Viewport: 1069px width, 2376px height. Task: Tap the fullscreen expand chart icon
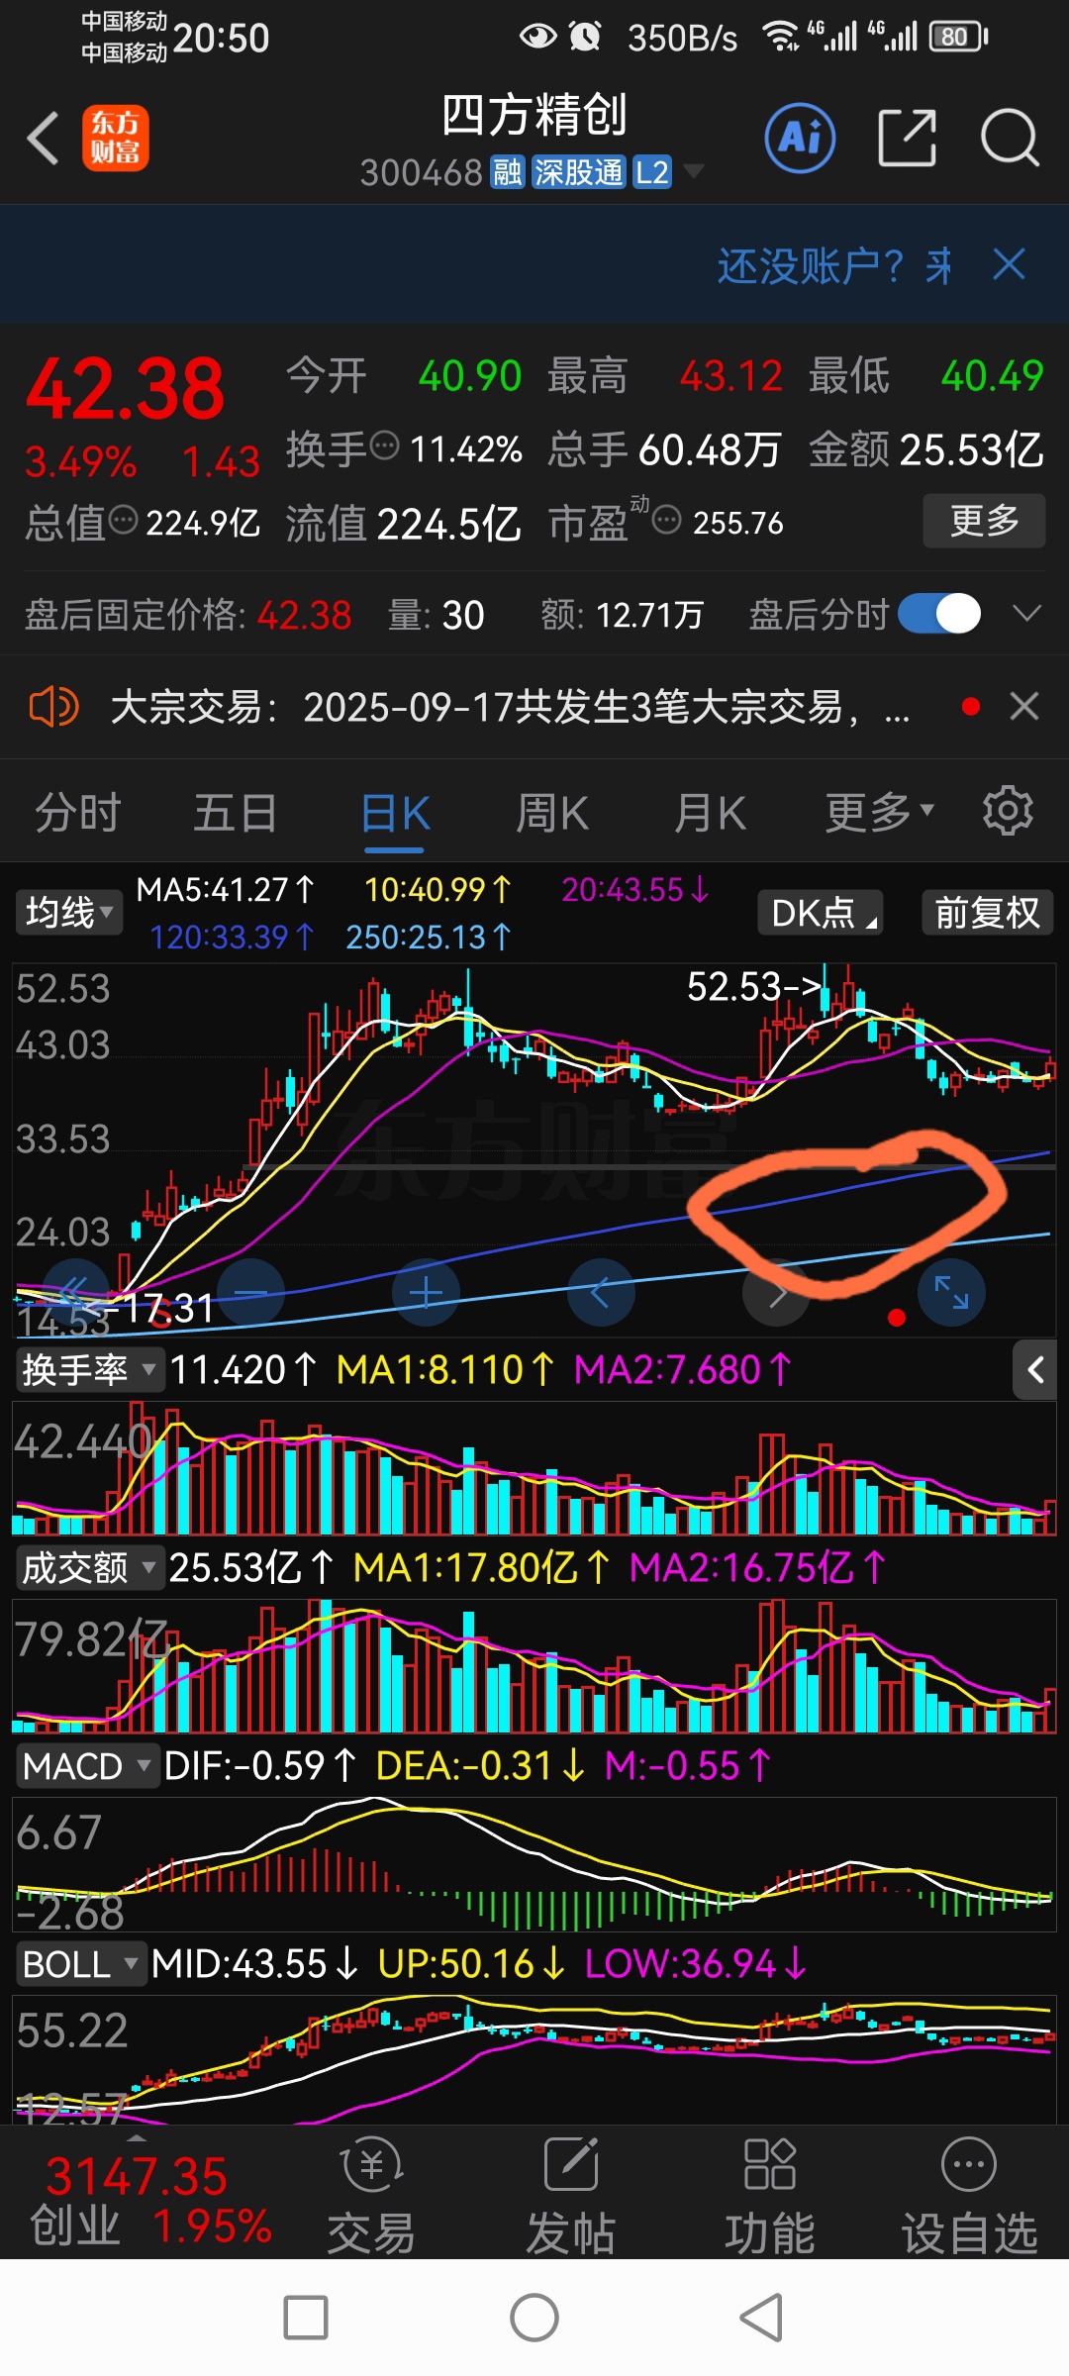pyautogui.click(x=951, y=1292)
